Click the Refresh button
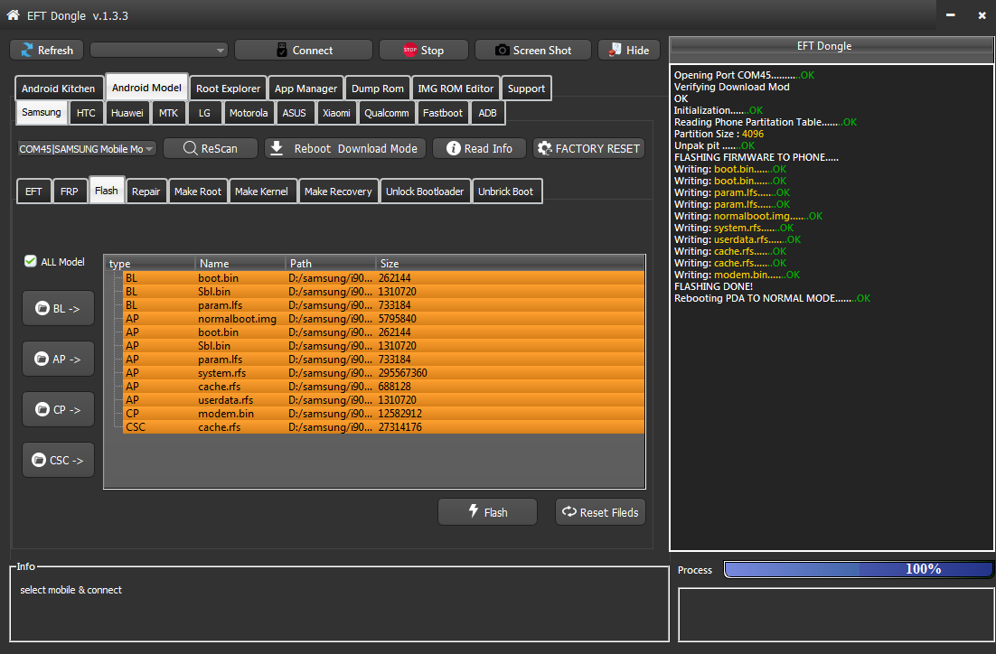The image size is (996, 654). (46, 51)
